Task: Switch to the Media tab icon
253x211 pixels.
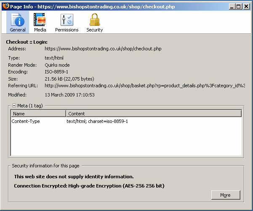Action: 40,20
